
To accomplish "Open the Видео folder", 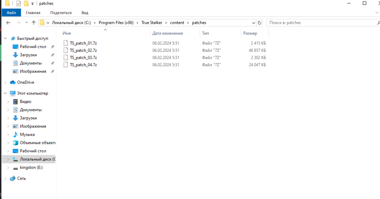I will click(x=25, y=102).
